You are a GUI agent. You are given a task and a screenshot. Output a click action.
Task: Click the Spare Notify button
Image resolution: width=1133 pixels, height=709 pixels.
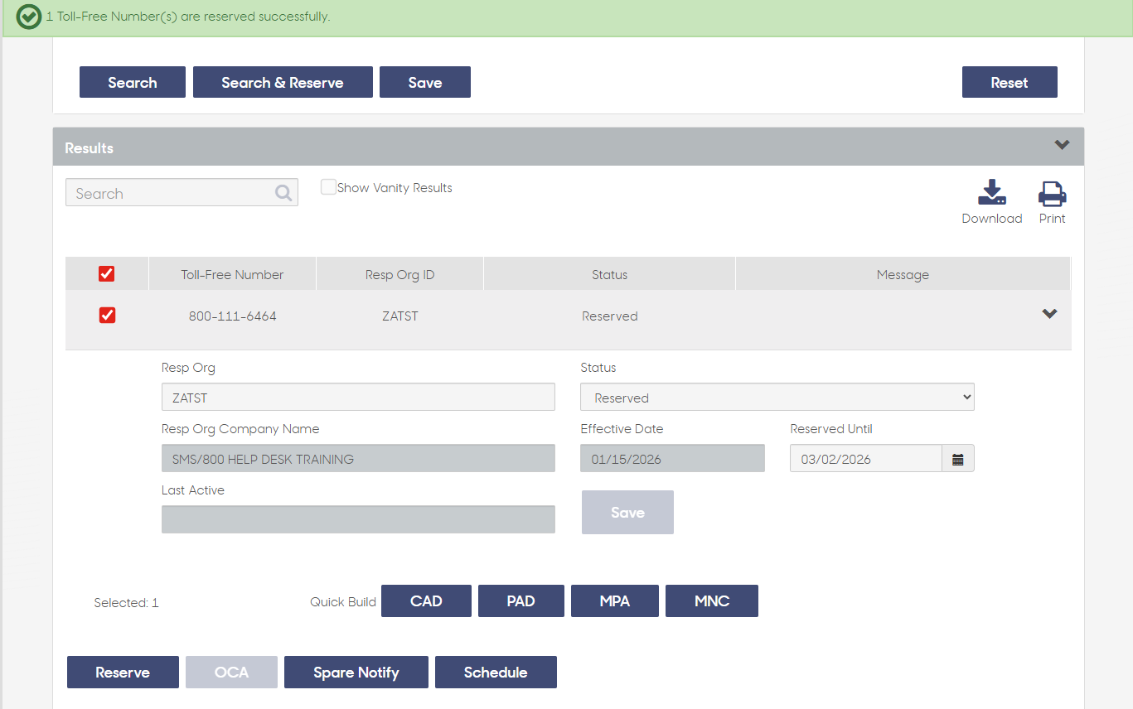click(356, 672)
